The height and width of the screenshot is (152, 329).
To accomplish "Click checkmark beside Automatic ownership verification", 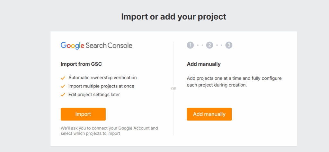I will (63, 78).
